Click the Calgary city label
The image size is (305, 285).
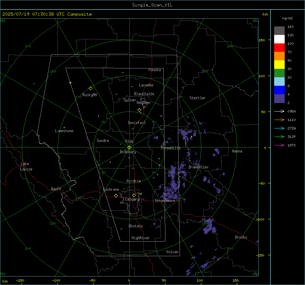[132, 199]
